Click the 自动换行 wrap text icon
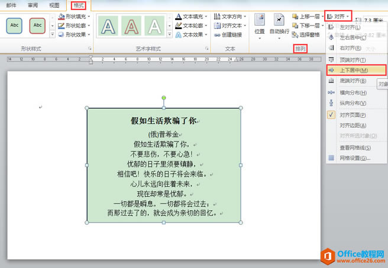Image resolution: width=388 pixels, height=268 pixels. [279, 20]
